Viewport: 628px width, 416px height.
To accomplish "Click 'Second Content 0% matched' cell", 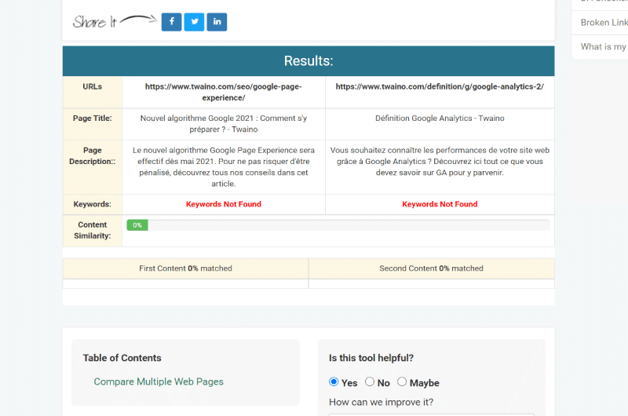I will click(x=431, y=268).
